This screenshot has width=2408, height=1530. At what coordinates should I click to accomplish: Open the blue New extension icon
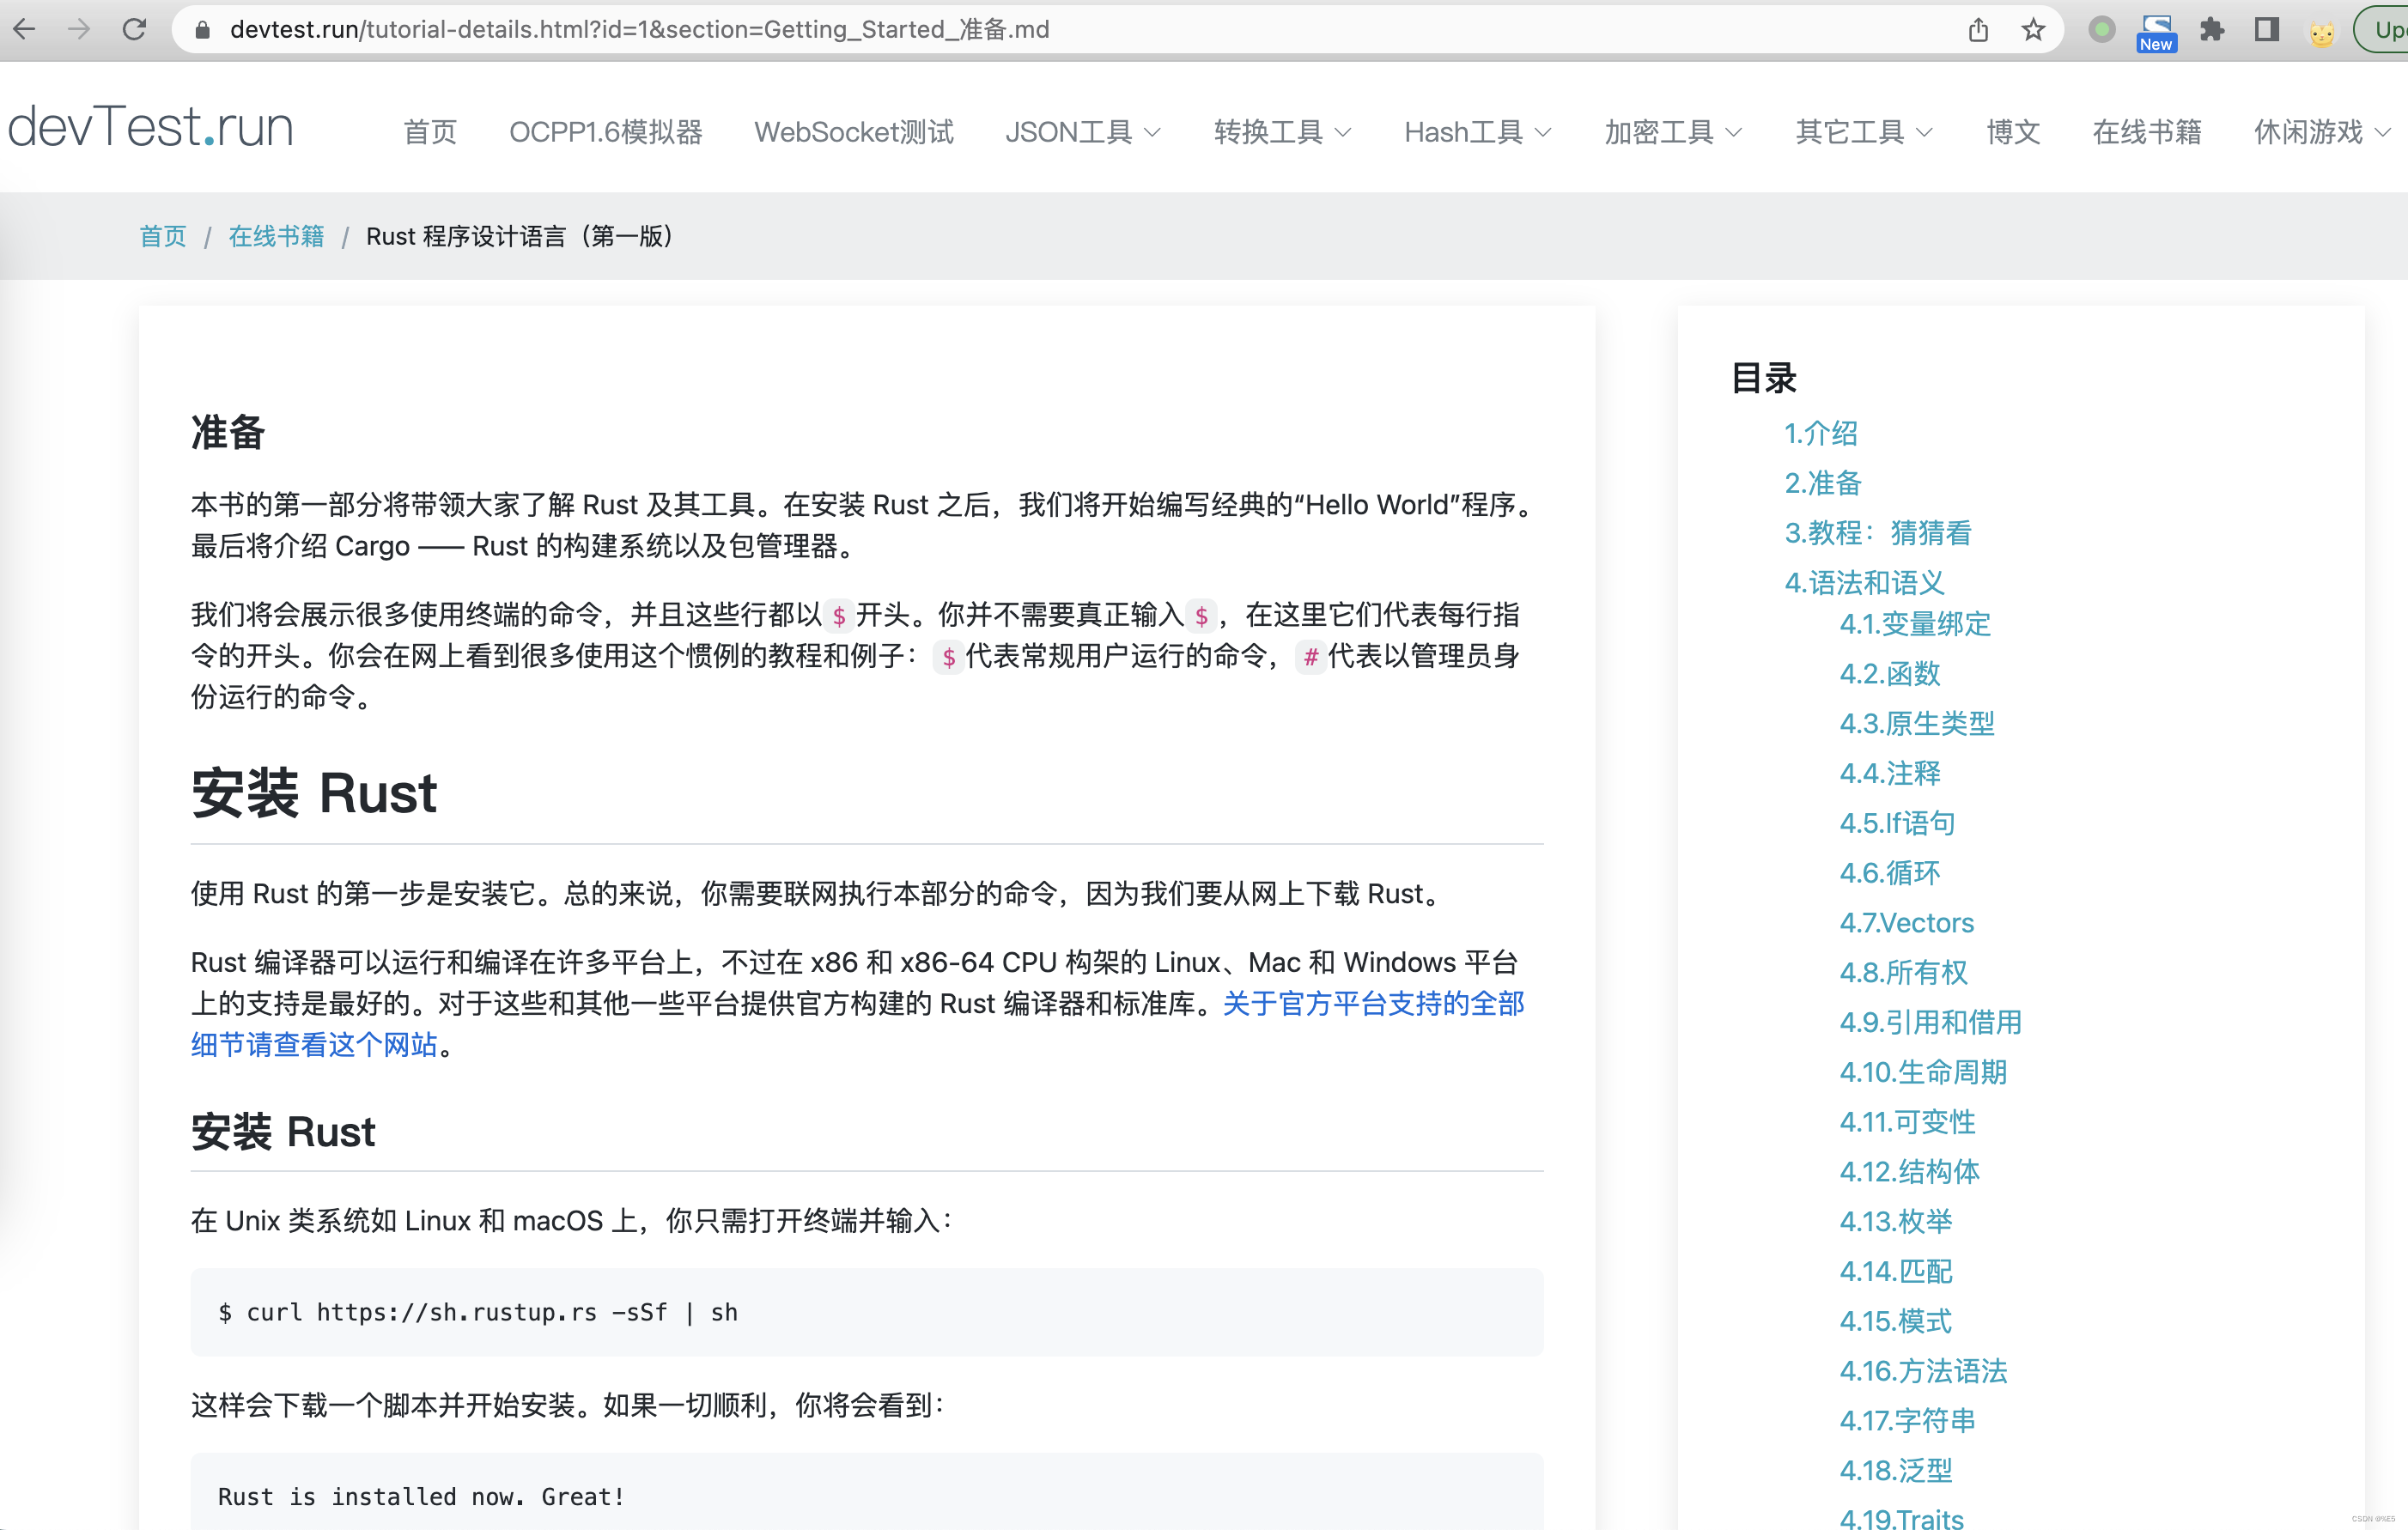pyautogui.click(x=2156, y=32)
